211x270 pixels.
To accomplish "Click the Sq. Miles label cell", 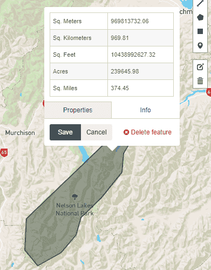I will pyautogui.click(x=79, y=88).
